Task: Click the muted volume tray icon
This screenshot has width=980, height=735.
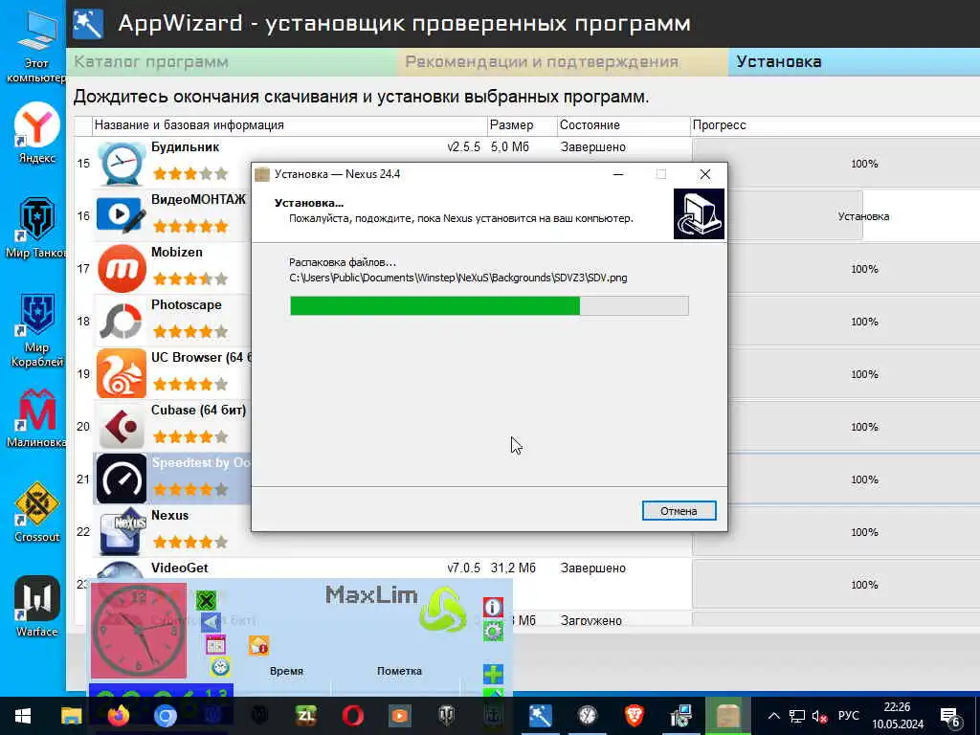Action: click(819, 716)
